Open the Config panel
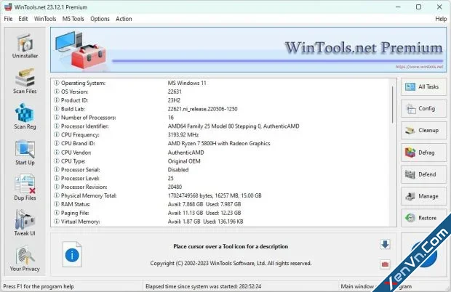This screenshot has width=451, height=292. 423,108
